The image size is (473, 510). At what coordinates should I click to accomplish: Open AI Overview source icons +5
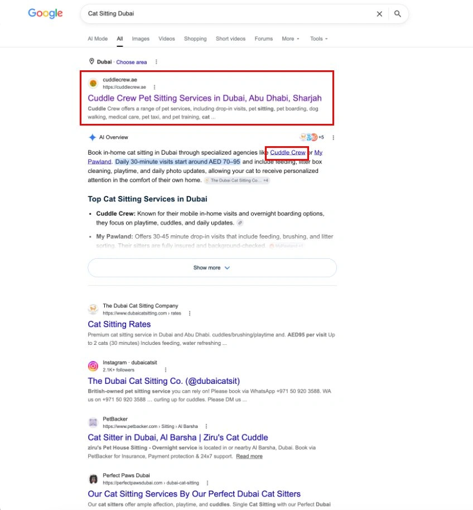tap(312, 137)
